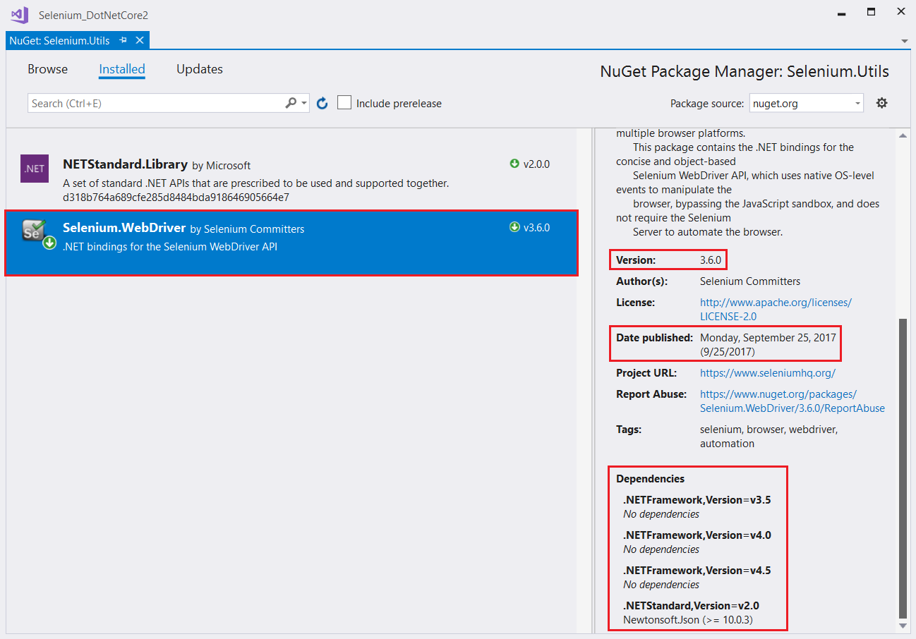Click the details pane vertical scrollbar thumb
Screen dimensions: 916x639
[903, 467]
